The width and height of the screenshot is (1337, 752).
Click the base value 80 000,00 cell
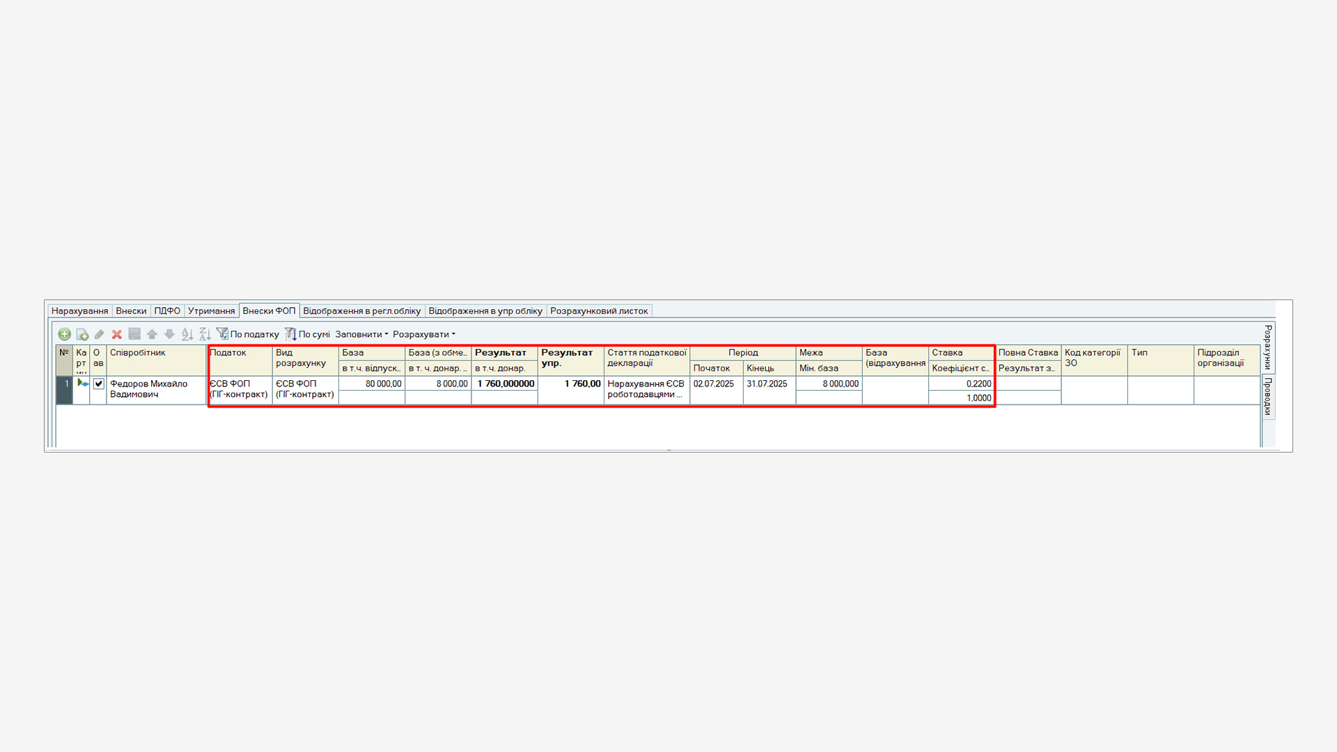pos(372,384)
